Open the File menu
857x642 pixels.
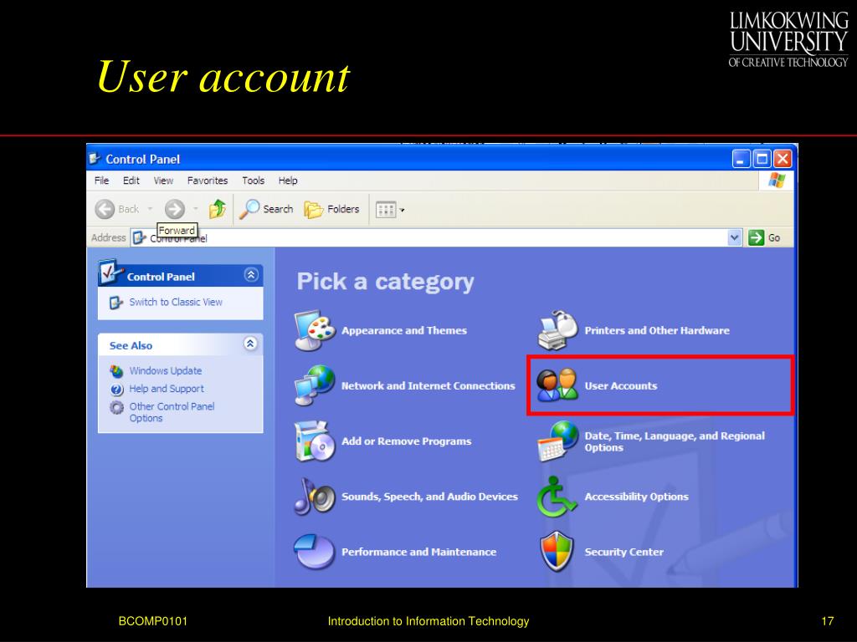tap(101, 181)
